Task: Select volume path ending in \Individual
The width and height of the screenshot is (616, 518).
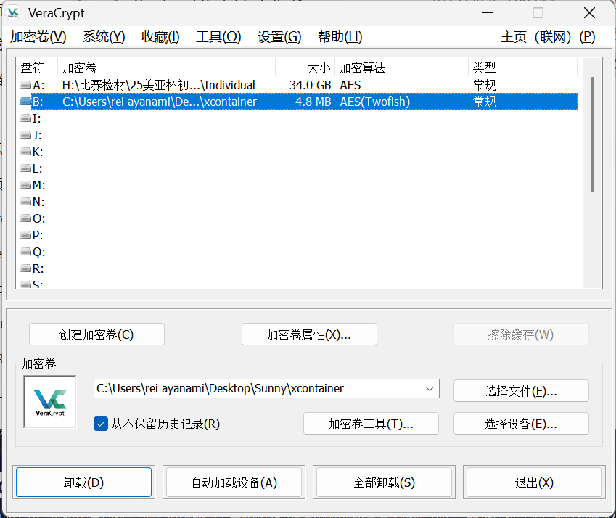Action: click(x=159, y=85)
